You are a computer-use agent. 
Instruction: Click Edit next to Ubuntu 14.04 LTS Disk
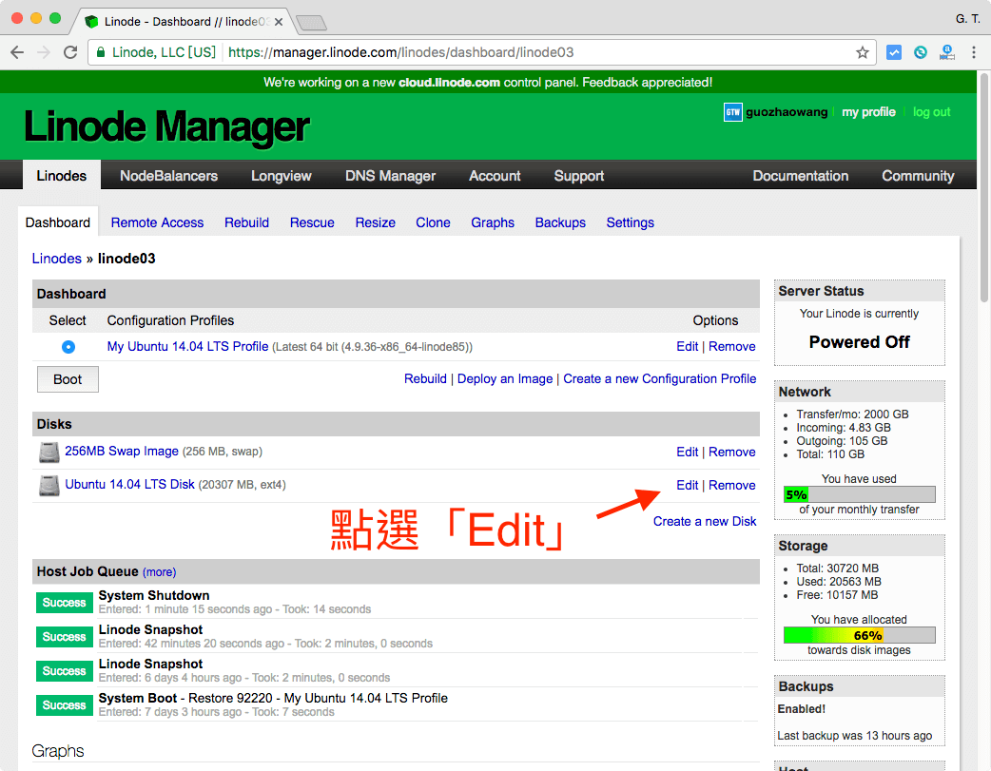(687, 485)
